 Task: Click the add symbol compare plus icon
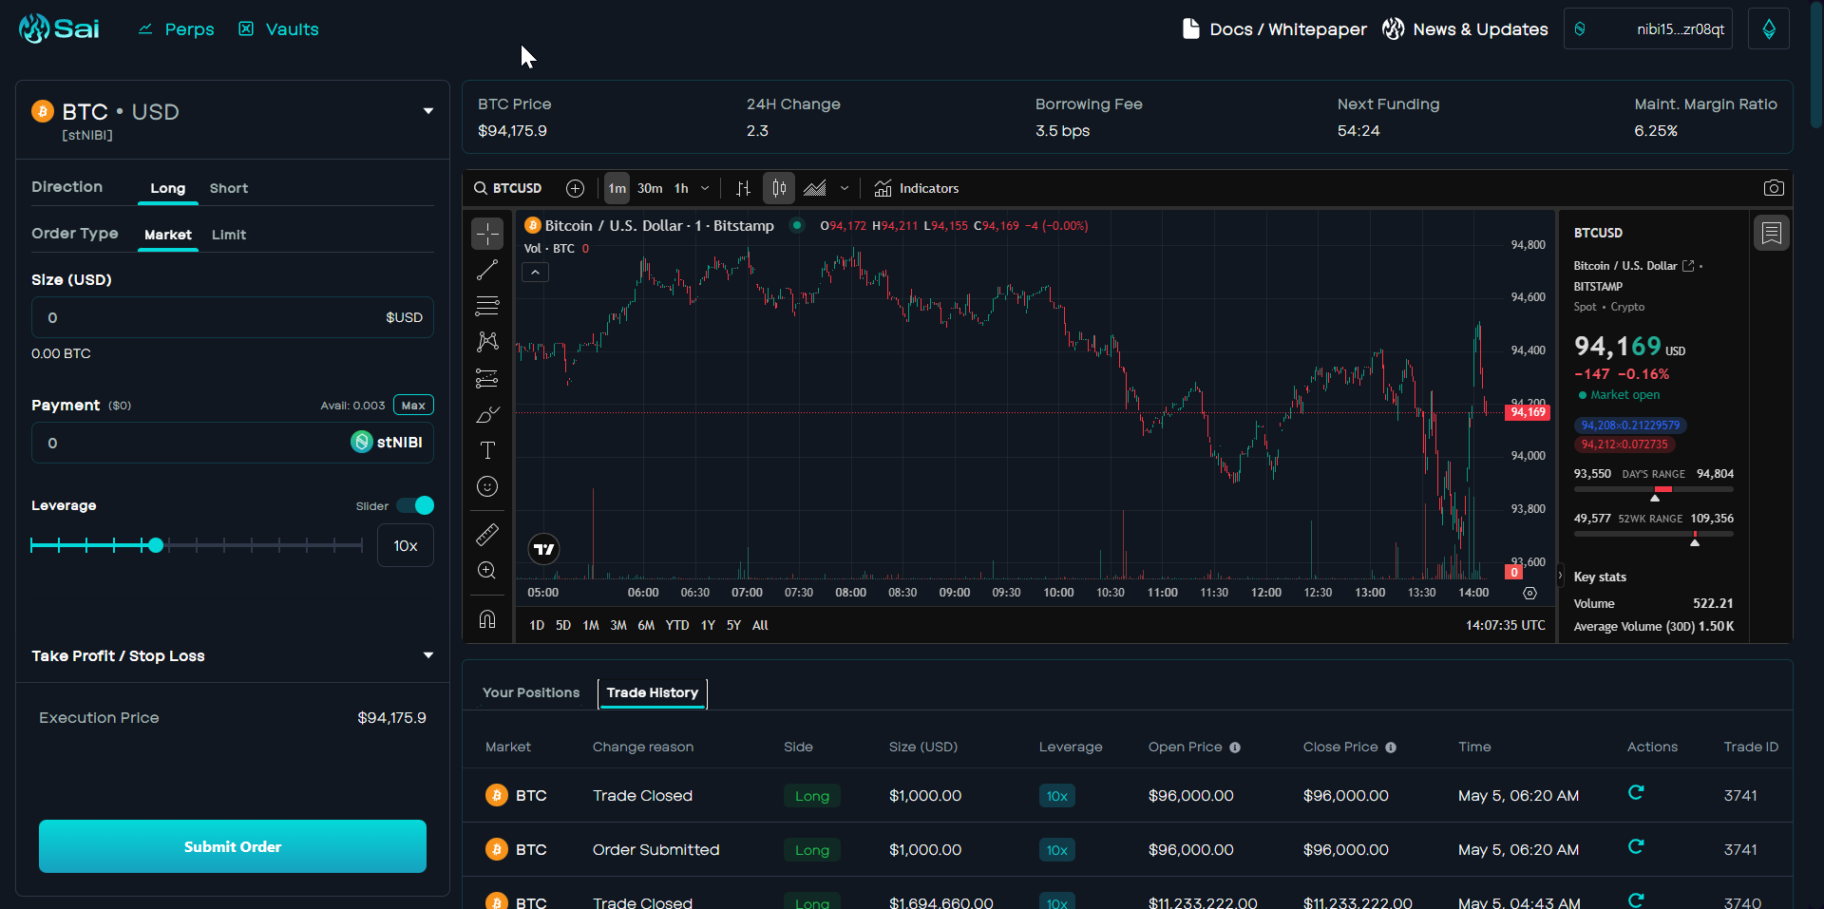tap(575, 188)
